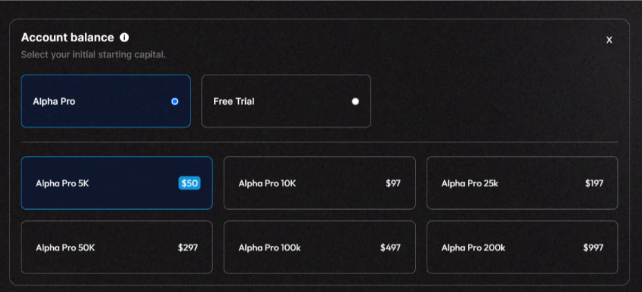This screenshot has height=292, width=642.
Task: Click the blue $50 price badge
Action: [189, 184]
